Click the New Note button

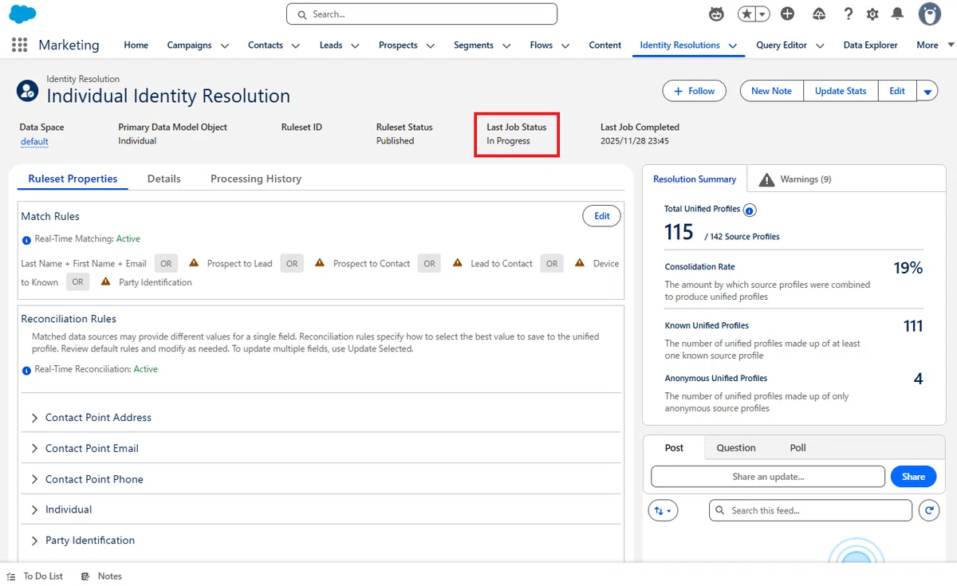[771, 91]
